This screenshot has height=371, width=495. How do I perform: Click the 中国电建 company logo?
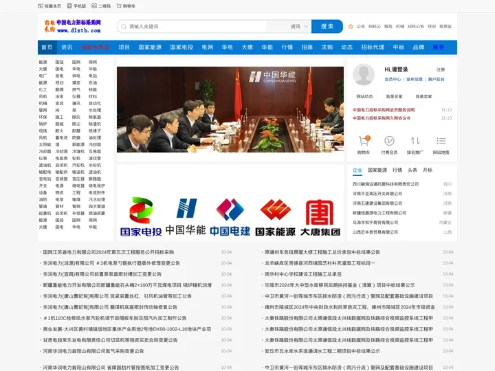click(230, 217)
